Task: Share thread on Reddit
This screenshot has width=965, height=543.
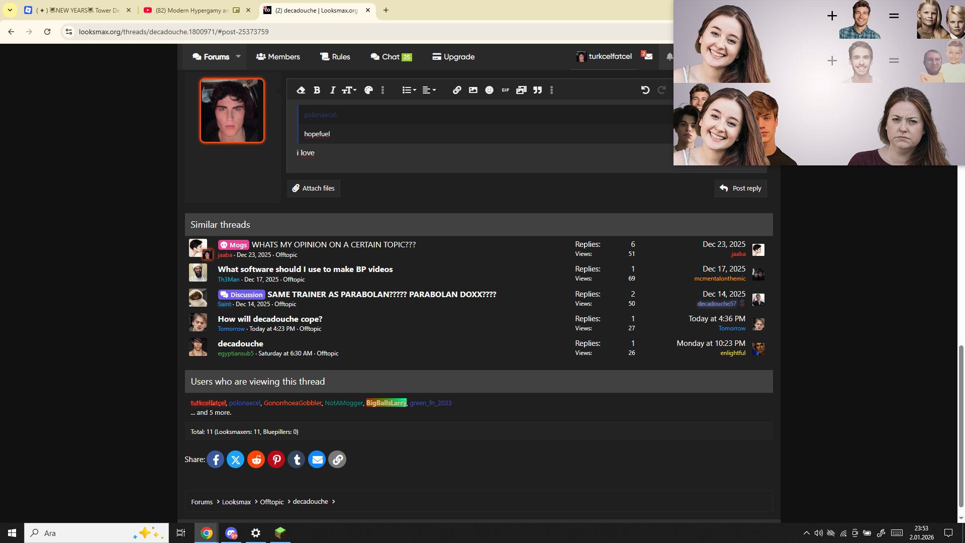Action: coord(256,460)
